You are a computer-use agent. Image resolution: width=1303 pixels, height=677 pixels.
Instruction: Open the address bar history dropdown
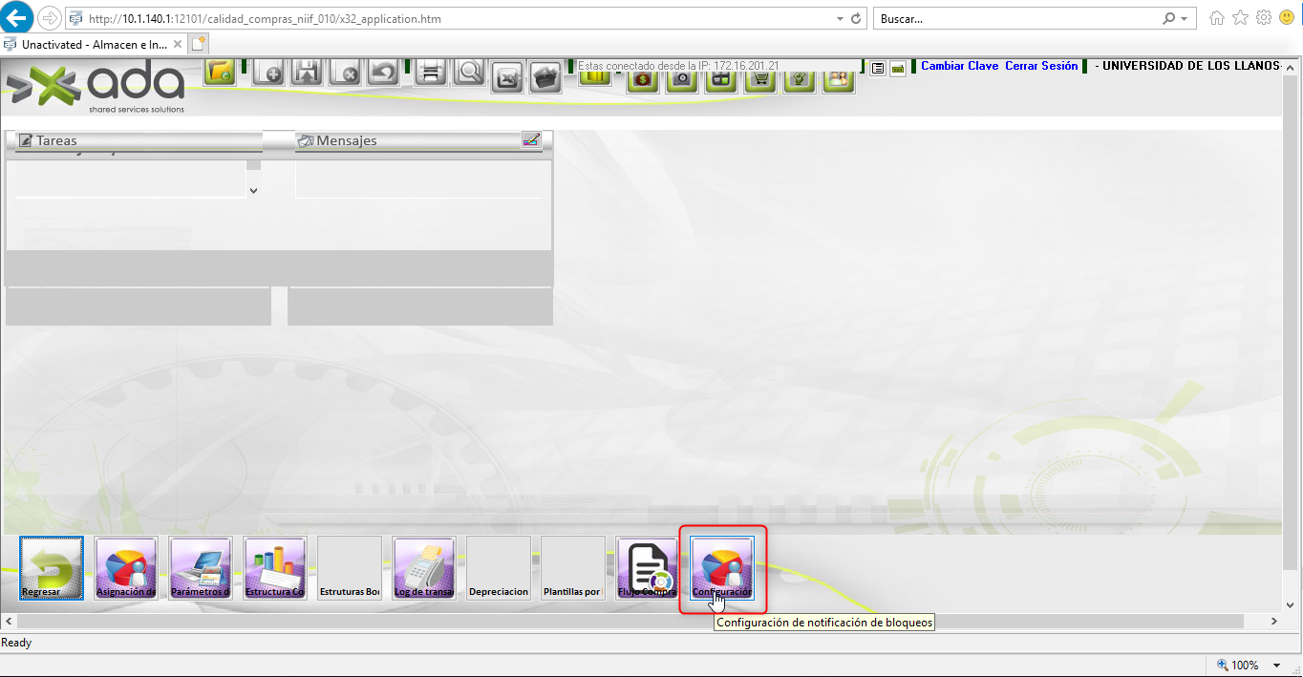[x=840, y=19]
